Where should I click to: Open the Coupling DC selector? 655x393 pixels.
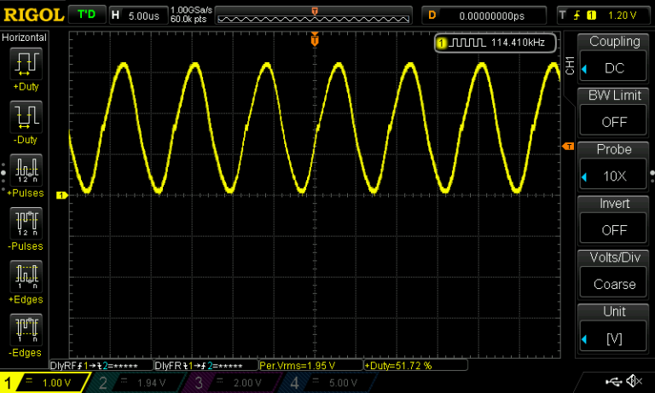point(613,59)
